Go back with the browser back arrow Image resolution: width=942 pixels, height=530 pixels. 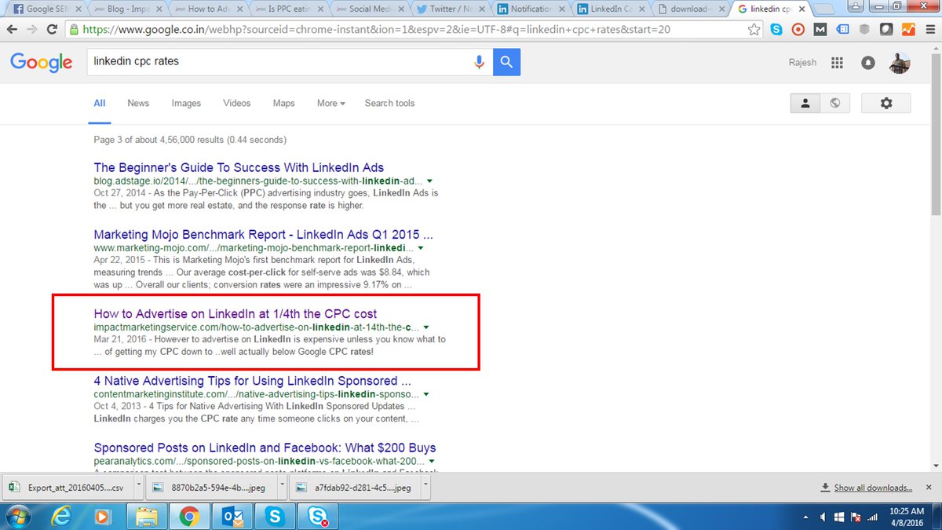tap(12, 29)
